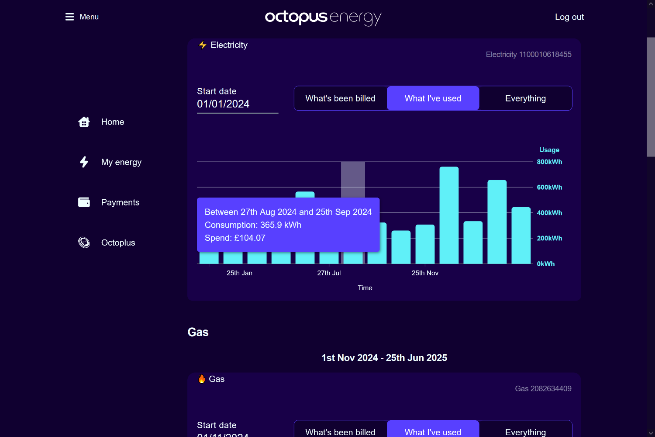The width and height of the screenshot is (655, 437).
Task: Select electricity 'Everything' tab
Action: (525, 98)
